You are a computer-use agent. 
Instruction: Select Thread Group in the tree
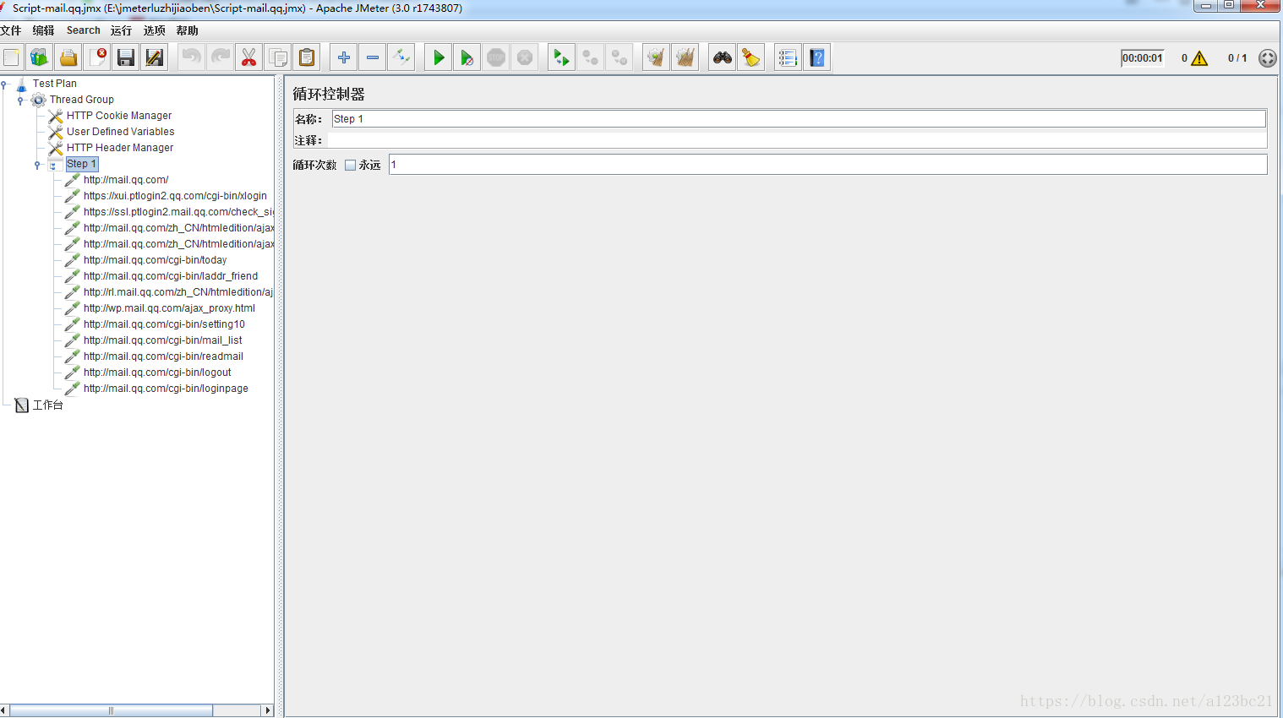(x=81, y=100)
